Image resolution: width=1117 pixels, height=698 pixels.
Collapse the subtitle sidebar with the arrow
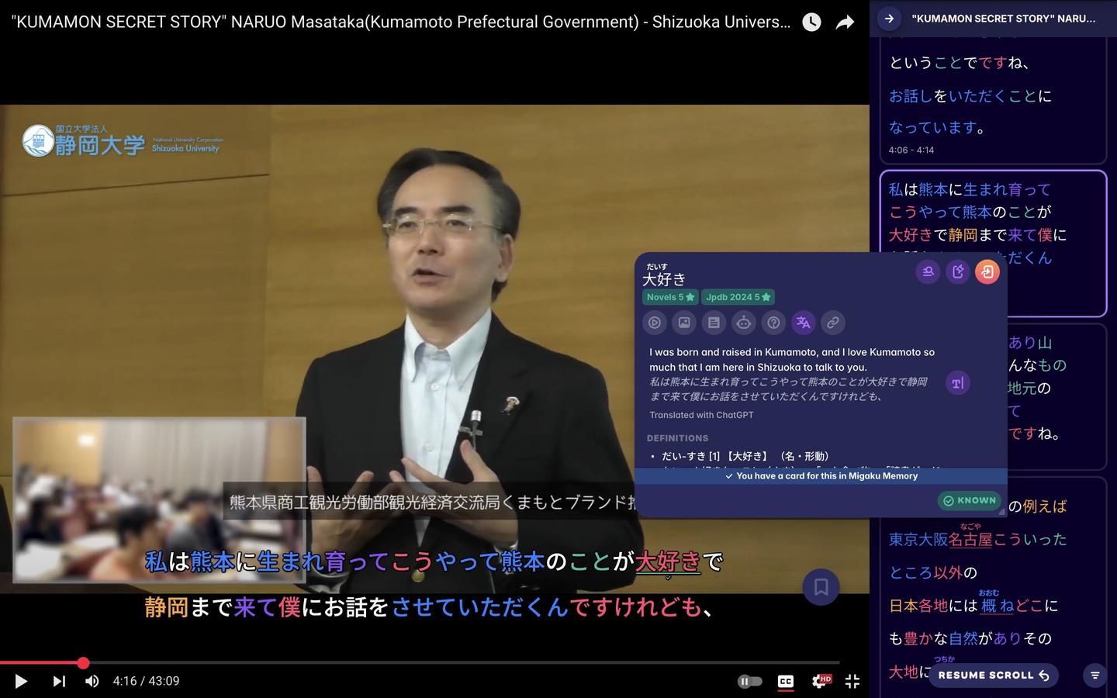coord(889,19)
